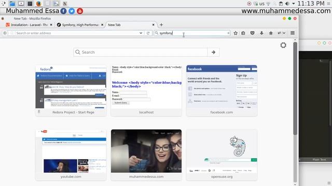Open the Firefox hamburger menu
This screenshot has width=332, height=186.
293,33
